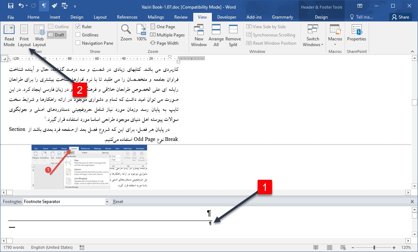Zoom out with the minus button
Viewport: 418px width, 252px height.
click(353, 247)
